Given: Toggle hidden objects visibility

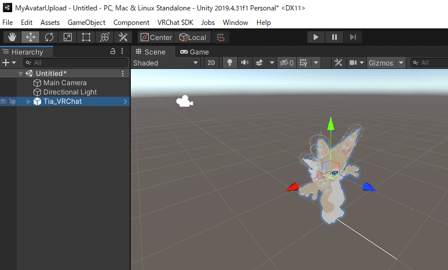Looking at the screenshot, I should pos(287,63).
